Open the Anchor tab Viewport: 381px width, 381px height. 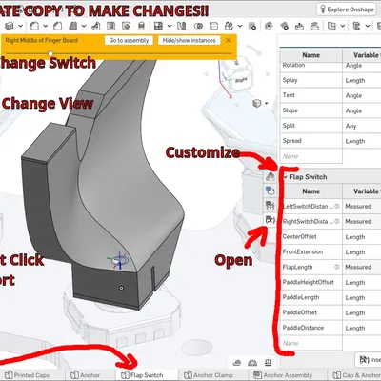pyautogui.click(x=85, y=375)
